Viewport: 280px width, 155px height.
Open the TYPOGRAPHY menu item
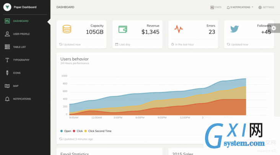tap(21, 60)
